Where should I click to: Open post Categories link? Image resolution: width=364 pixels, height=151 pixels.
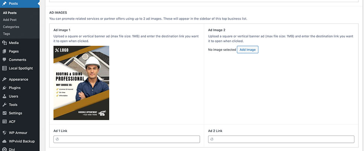pyautogui.click(x=11, y=27)
